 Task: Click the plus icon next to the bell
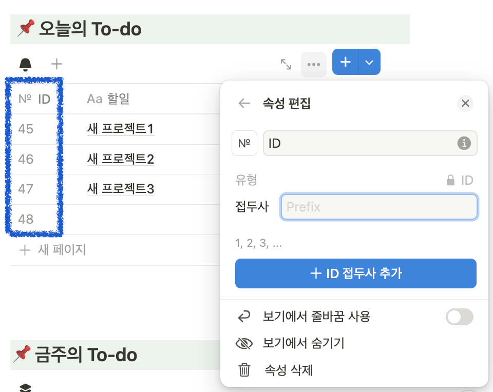pos(56,64)
